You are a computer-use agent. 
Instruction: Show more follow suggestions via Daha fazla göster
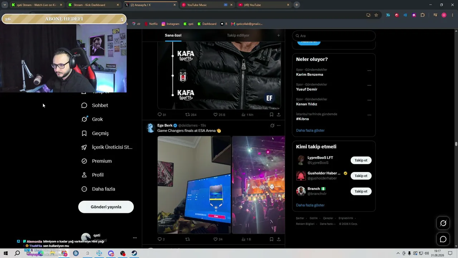[x=310, y=205]
